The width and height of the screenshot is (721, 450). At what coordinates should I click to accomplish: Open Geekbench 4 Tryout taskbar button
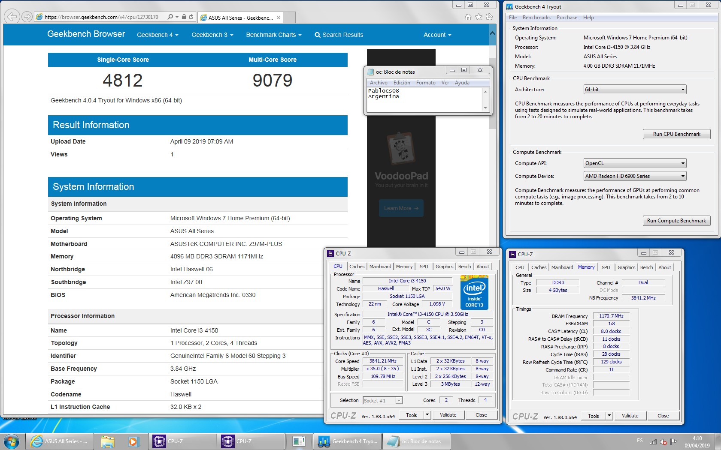[x=348, y=441]
